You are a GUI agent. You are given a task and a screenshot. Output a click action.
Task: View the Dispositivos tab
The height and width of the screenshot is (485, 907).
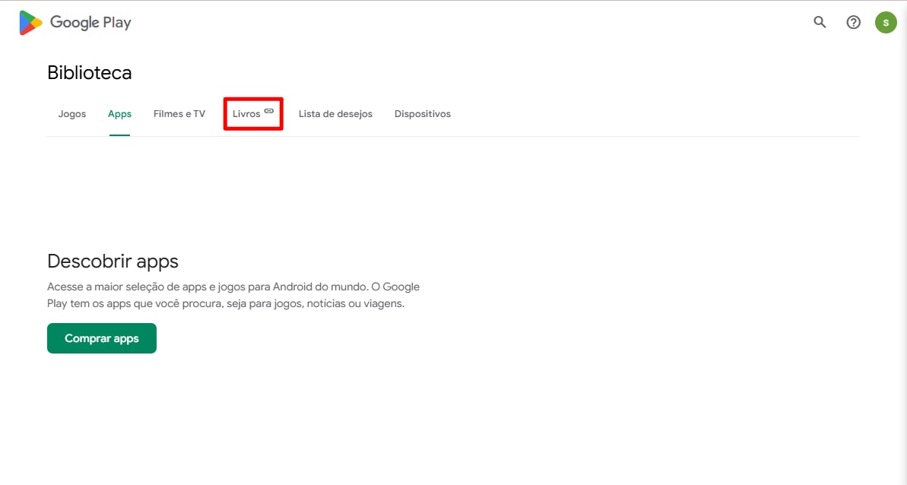[x=423, y=113]
